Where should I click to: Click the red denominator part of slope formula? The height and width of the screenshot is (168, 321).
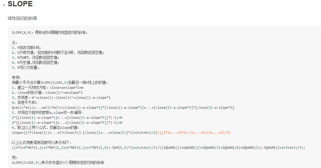pos(195,132)
